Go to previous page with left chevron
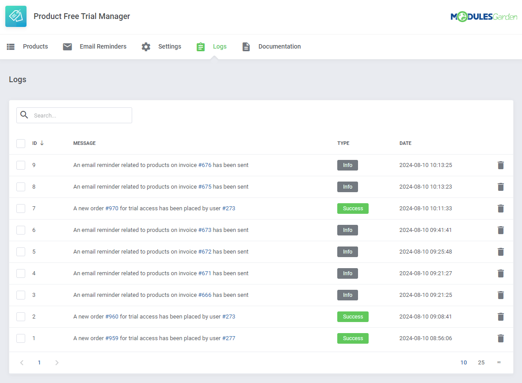This screenshot has width=522, height=383. [22, 362]
